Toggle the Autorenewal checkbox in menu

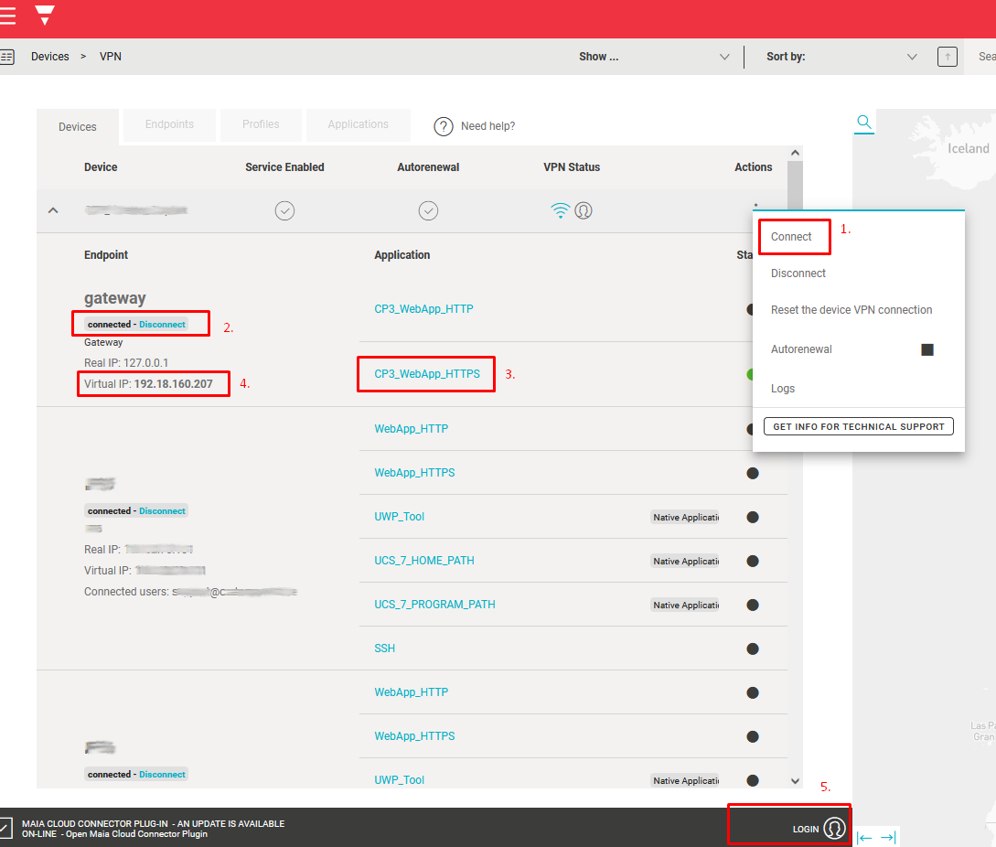click(926, 349)
